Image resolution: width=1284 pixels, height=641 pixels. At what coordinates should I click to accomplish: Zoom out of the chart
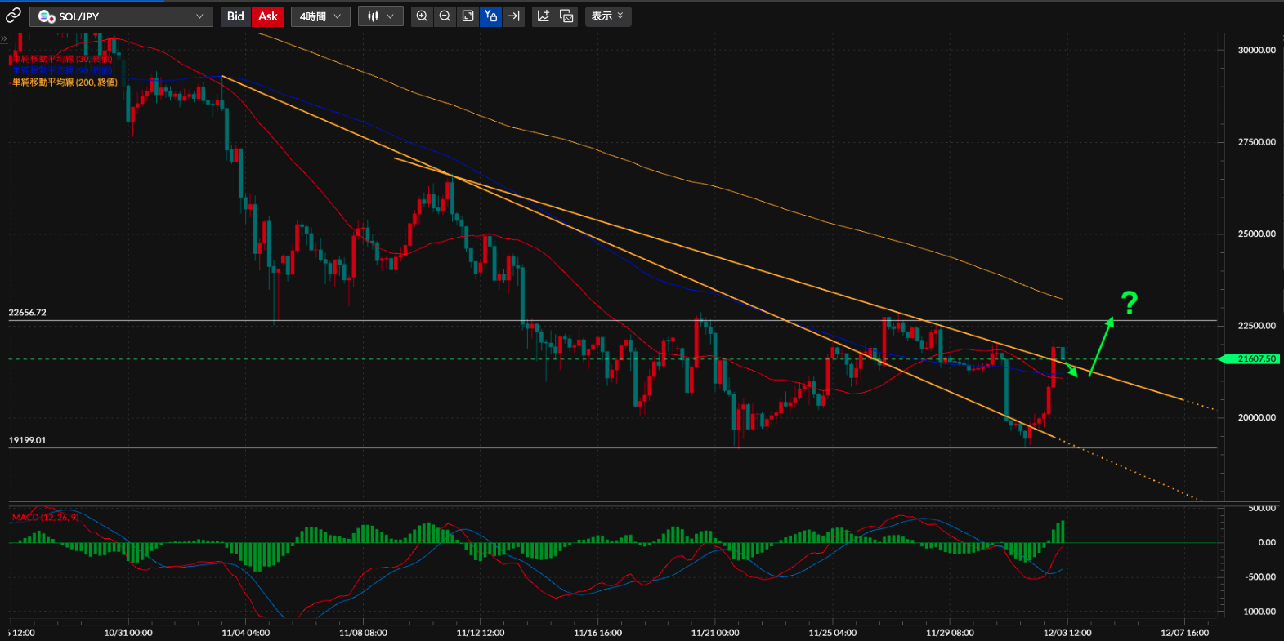(x=445, y=16)
